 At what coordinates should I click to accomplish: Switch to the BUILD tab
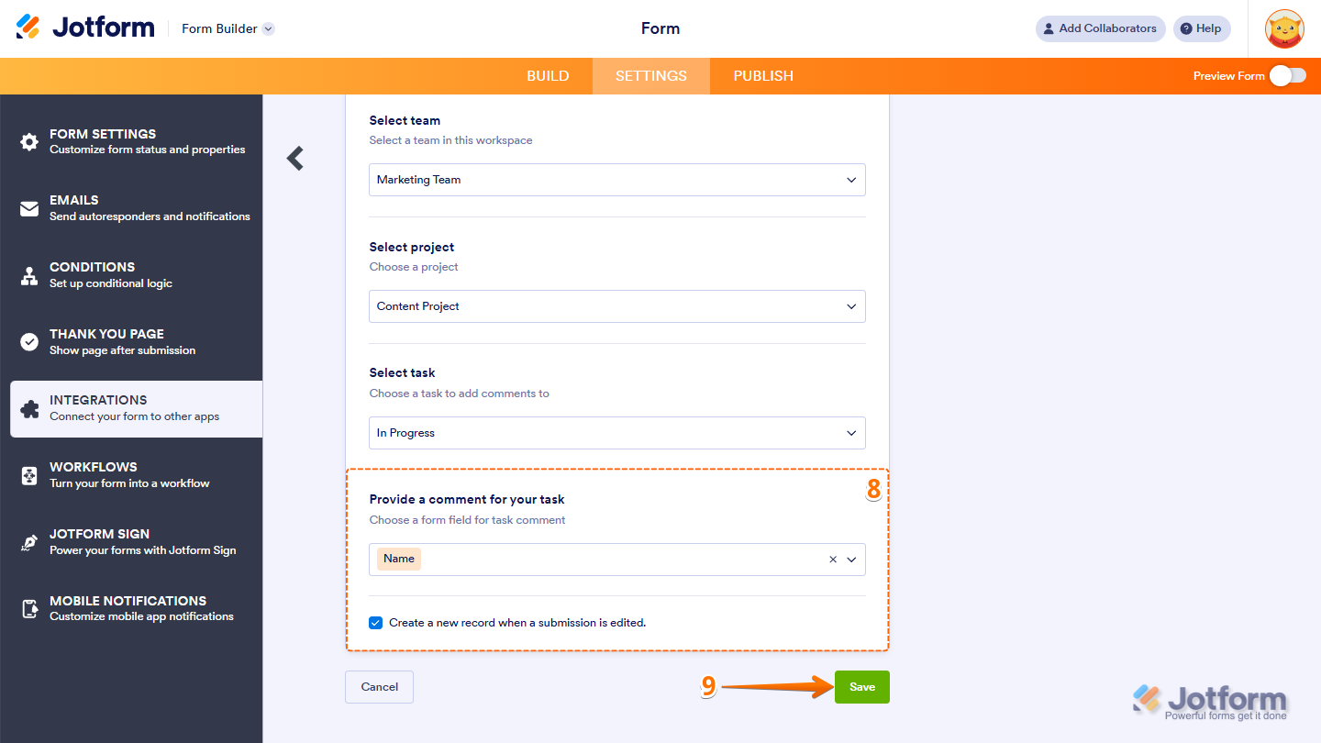point(548,76)
